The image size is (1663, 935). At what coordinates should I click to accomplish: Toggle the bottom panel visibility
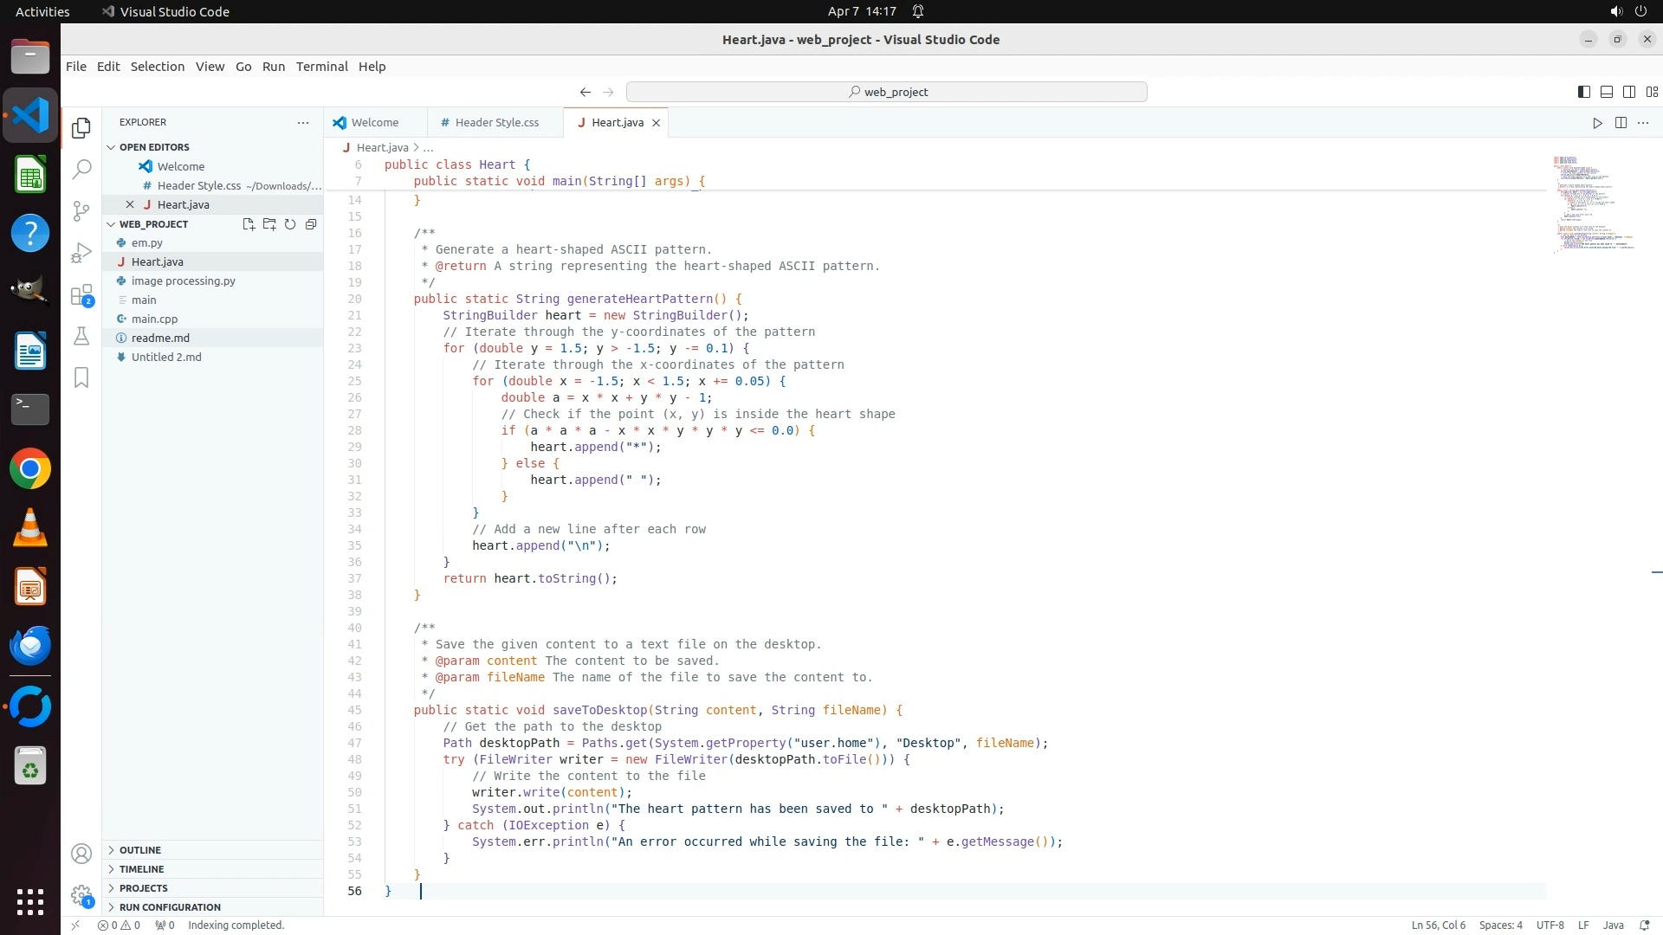[1607, 92]
